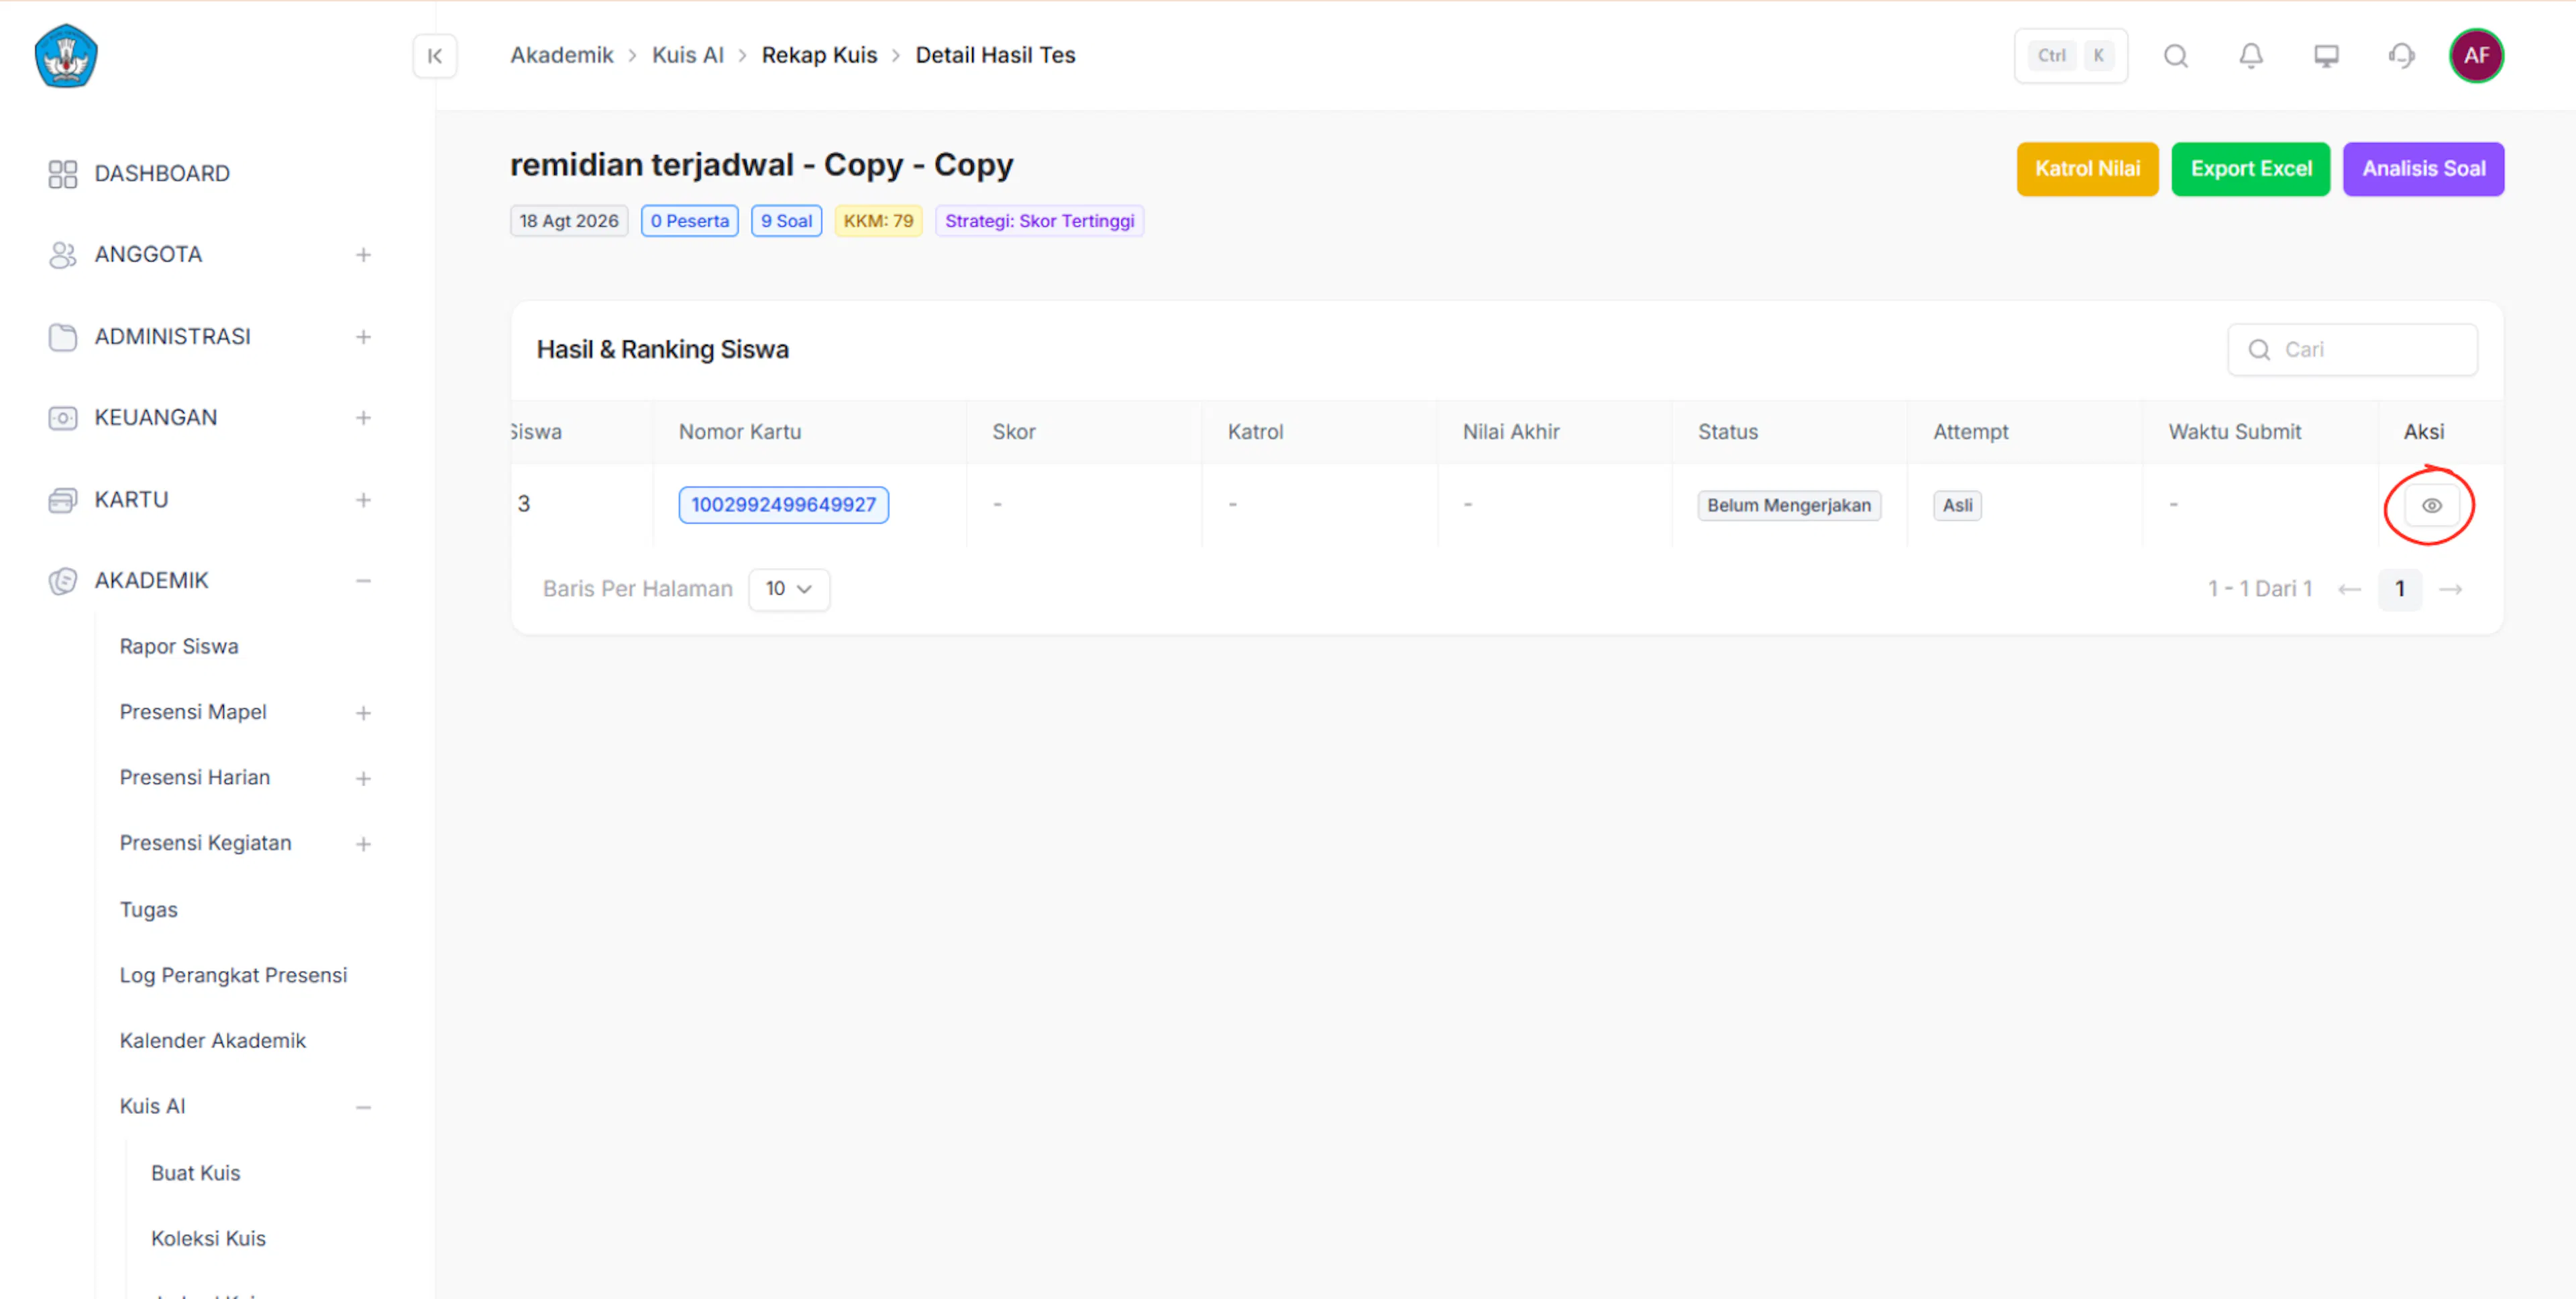Open rows per page dropdown
Viewport: 2576px width, 1299px height.
click(x=788, y=589)
